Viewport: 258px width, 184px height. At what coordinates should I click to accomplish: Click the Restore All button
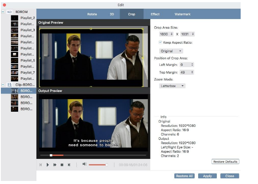[184, 176]
